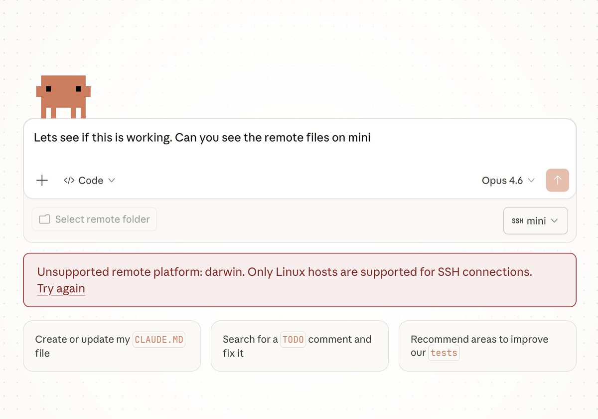Screen dimensions: 598x419
Task: Send the message with the arrow button
Action: [x=557, y=180]
